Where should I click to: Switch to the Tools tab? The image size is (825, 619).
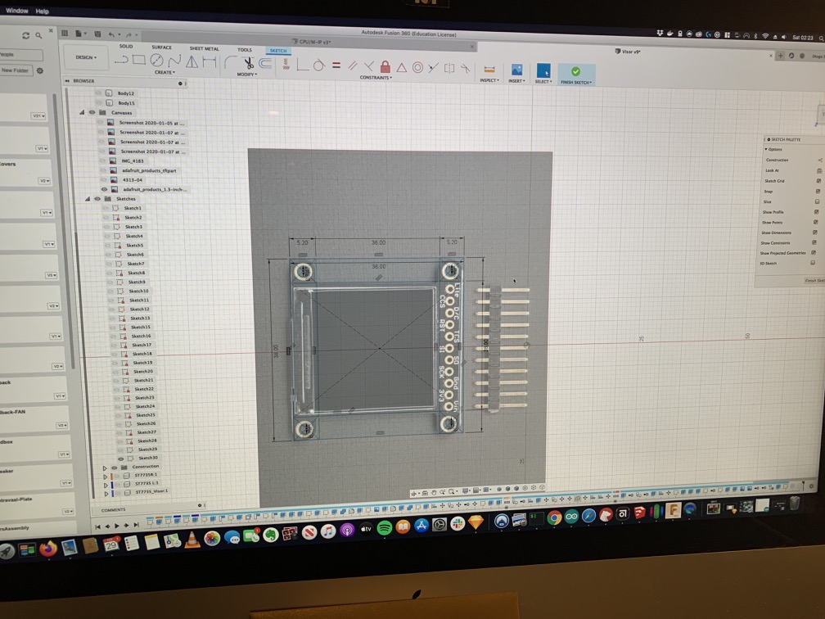coord(245,49)
